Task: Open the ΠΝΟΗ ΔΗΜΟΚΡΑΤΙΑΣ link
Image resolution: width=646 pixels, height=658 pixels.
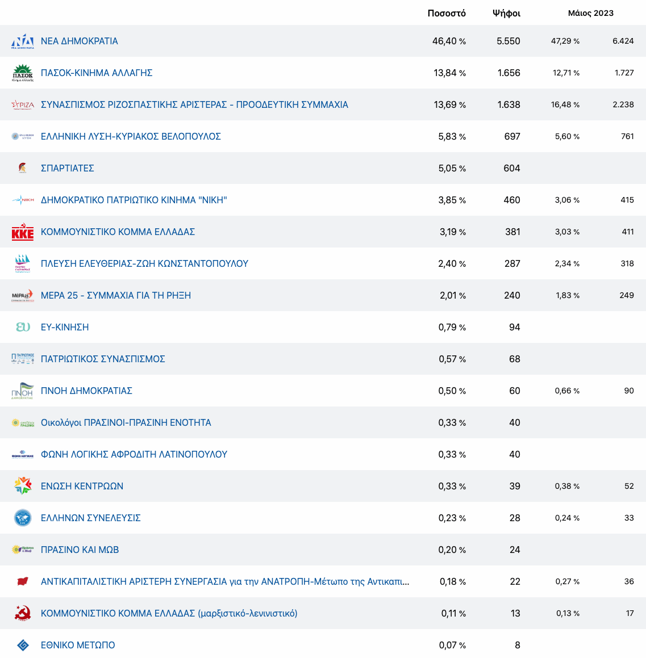Action: pyautogui.click(x=86, y=391)
